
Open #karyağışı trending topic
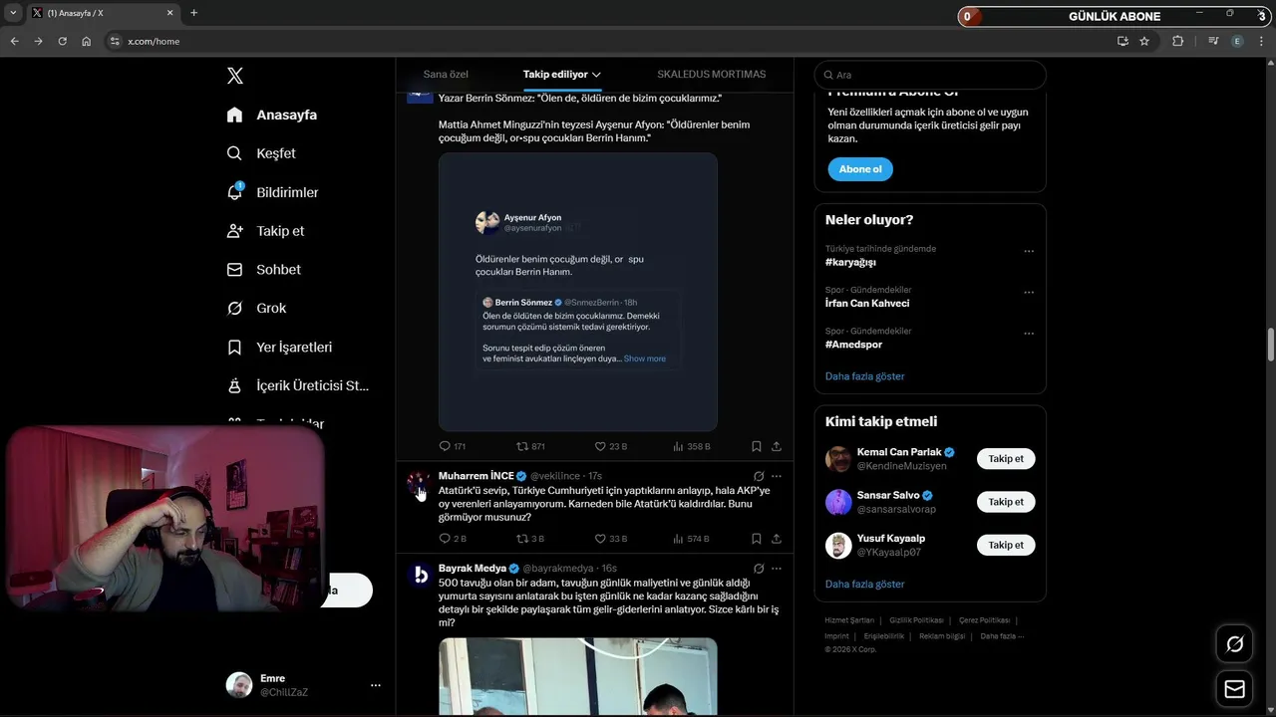click(850, 262)
